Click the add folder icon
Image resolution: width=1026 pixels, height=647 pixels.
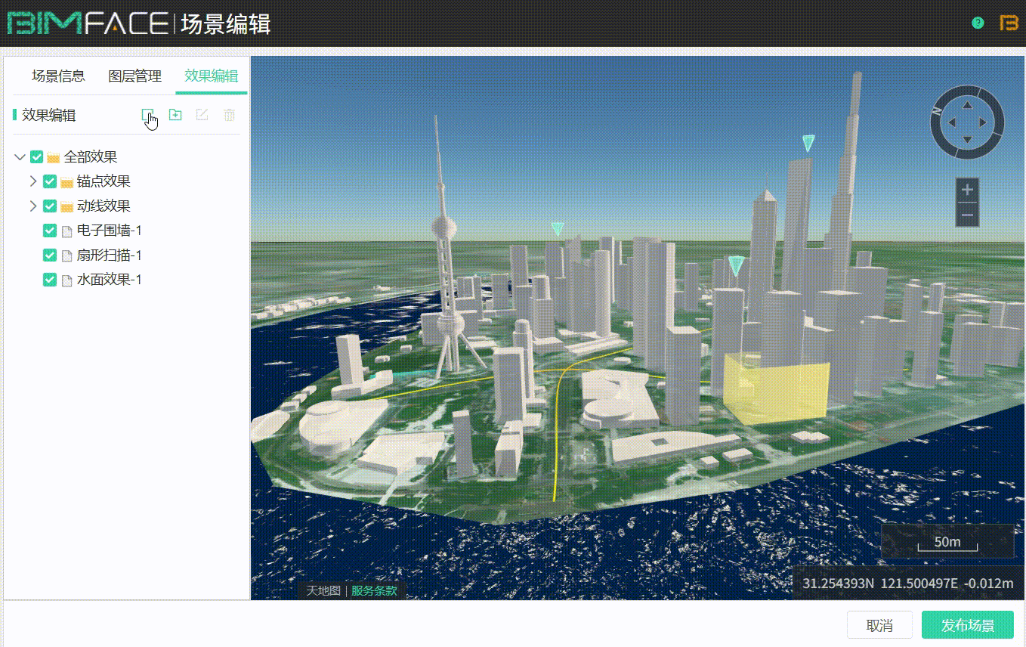pyautogui.click(x=175, y=115)
